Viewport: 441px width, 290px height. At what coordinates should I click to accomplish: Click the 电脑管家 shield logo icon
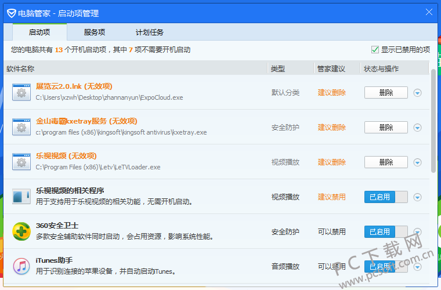(11, 13)
